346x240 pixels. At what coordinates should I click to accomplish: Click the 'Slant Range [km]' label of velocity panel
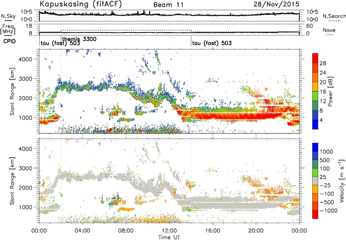13,181
